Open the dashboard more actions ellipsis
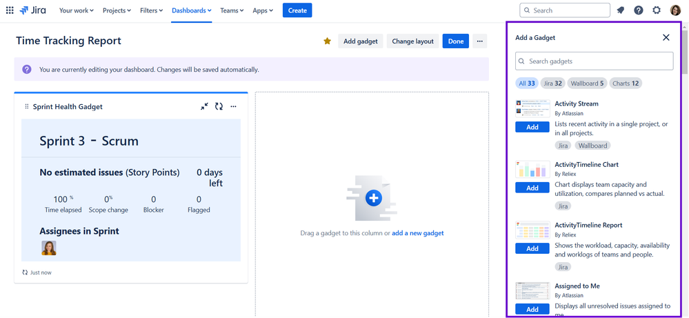This screenshot has width=689, height=318. 480,41
